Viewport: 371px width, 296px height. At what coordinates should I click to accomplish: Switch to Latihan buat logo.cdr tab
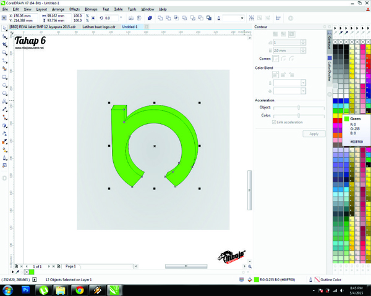click(100, 27)
